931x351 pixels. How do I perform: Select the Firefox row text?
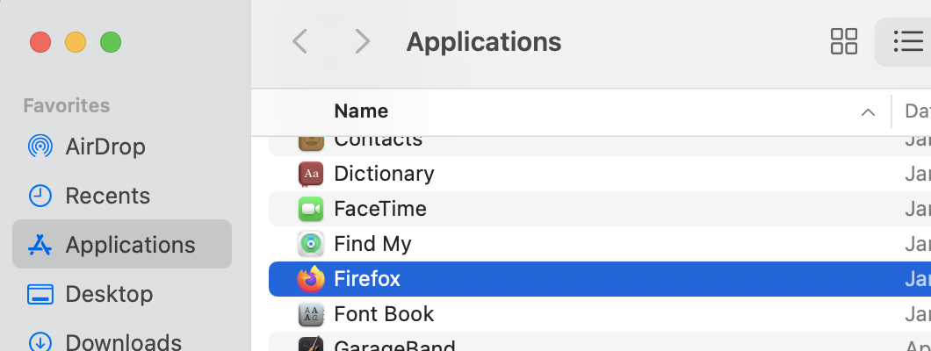[367, 279]
